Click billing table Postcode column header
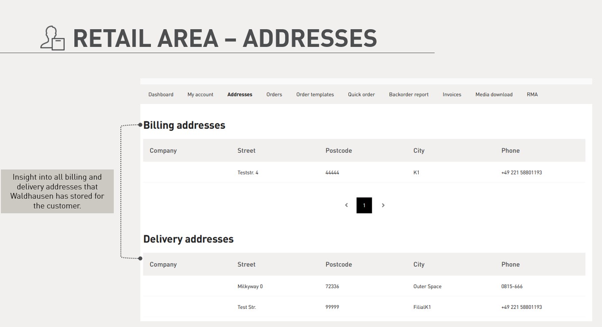 click(x=339, y=151)
